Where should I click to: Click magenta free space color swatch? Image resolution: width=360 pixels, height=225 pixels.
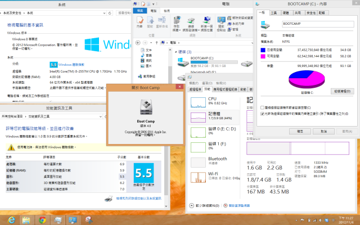click(x=263, y=56)
